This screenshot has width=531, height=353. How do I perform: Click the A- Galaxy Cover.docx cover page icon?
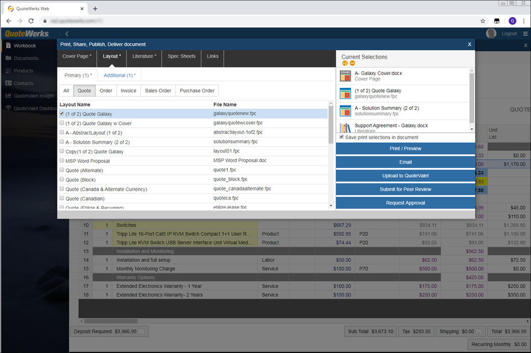coord(345,76)
